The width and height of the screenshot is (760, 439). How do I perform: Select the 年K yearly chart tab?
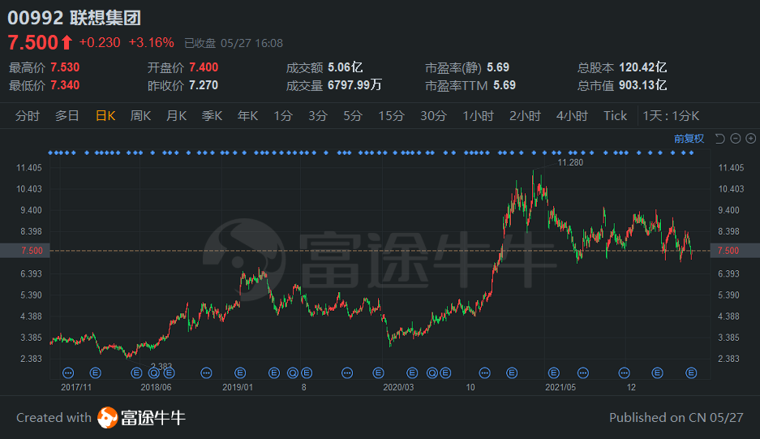[247, 116]
